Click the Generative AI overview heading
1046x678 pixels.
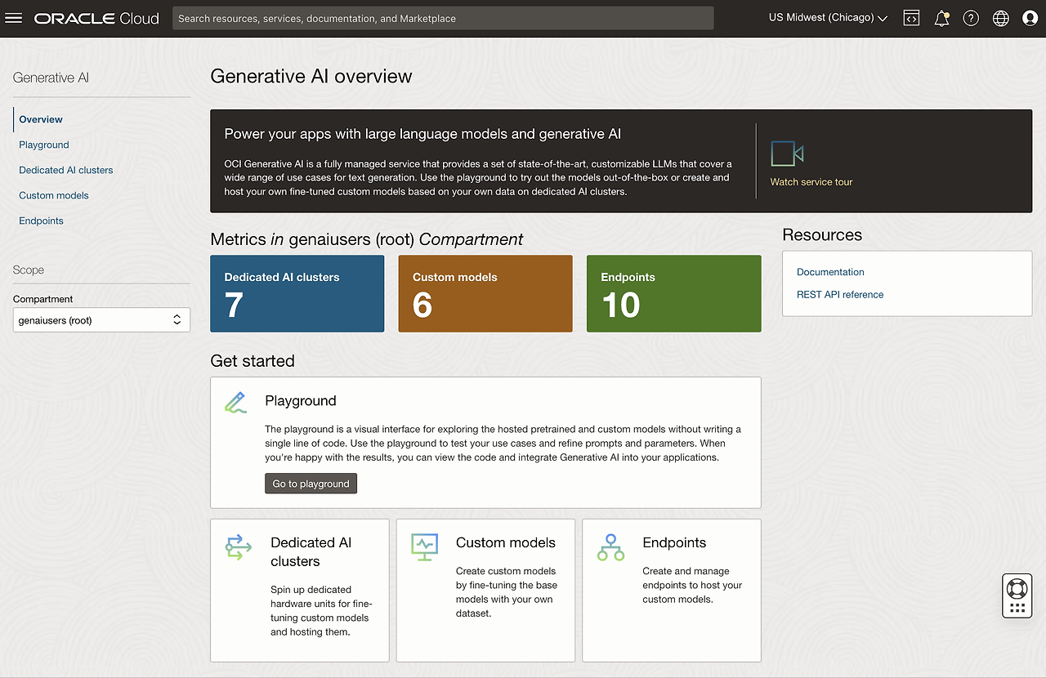pyautogui.click(x=311, y=77)
